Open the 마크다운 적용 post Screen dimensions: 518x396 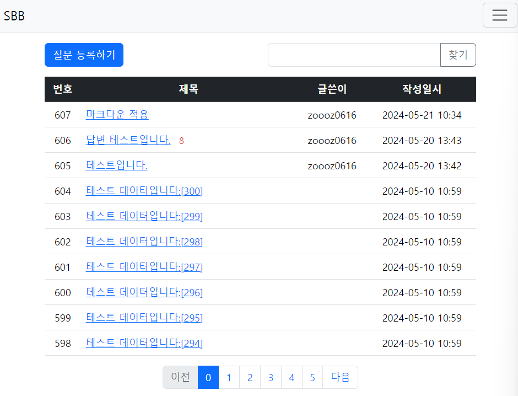(x=117, y=114)
